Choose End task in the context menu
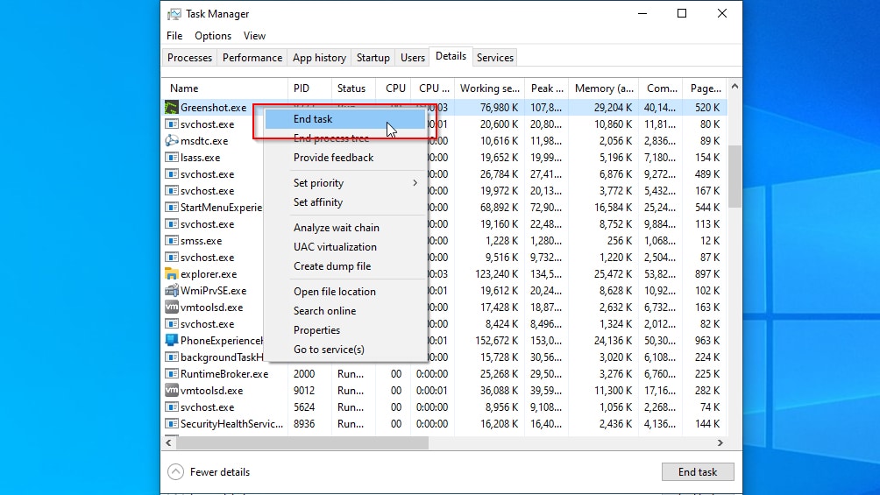Screen dimensions: 880x495 (313, 119)
